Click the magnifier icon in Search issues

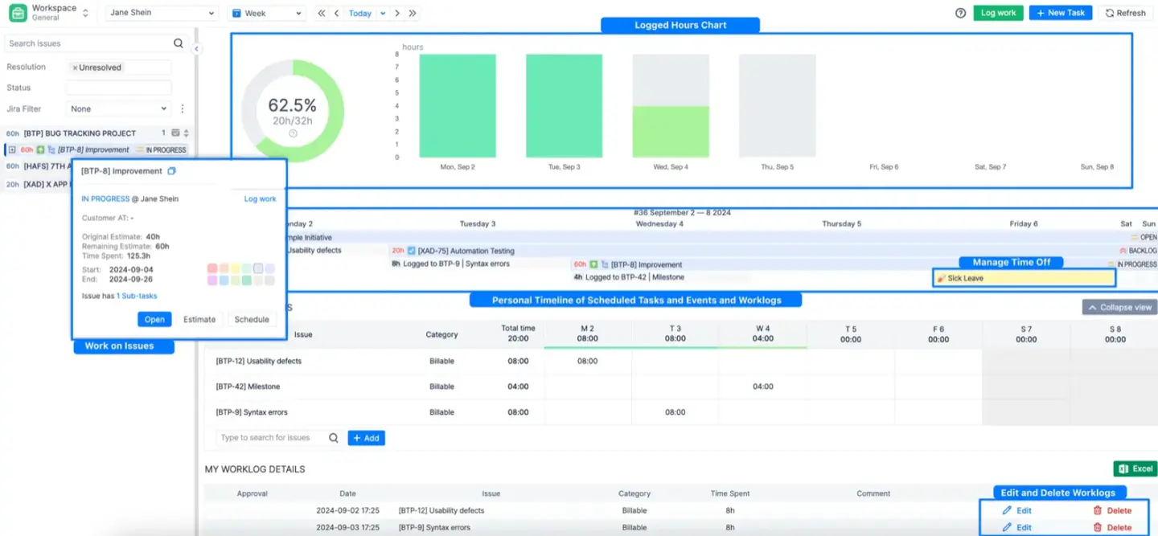pyautogui.click(x=179, y=43)
